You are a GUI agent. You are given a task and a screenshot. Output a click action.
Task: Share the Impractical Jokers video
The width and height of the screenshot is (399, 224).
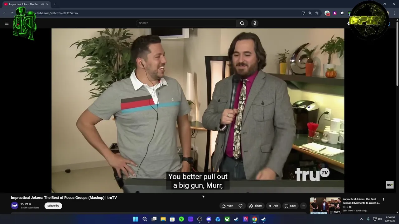click(x=255, y=206)
